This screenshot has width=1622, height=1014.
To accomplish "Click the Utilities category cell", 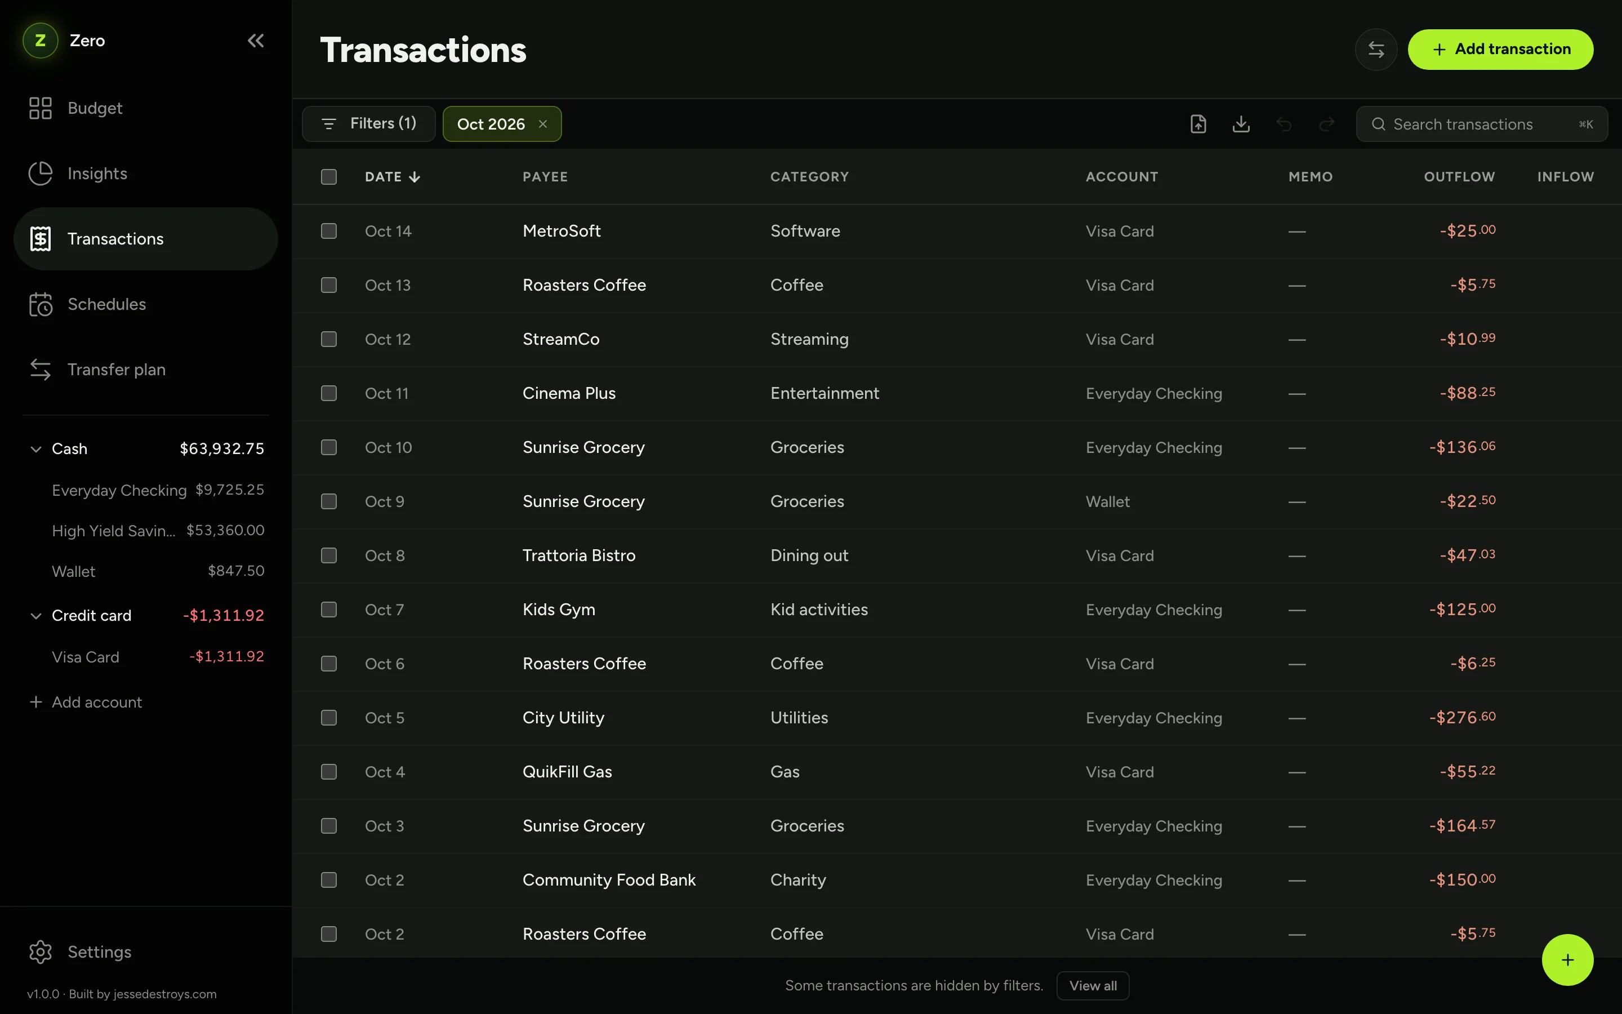I will (x=799, y=718).
